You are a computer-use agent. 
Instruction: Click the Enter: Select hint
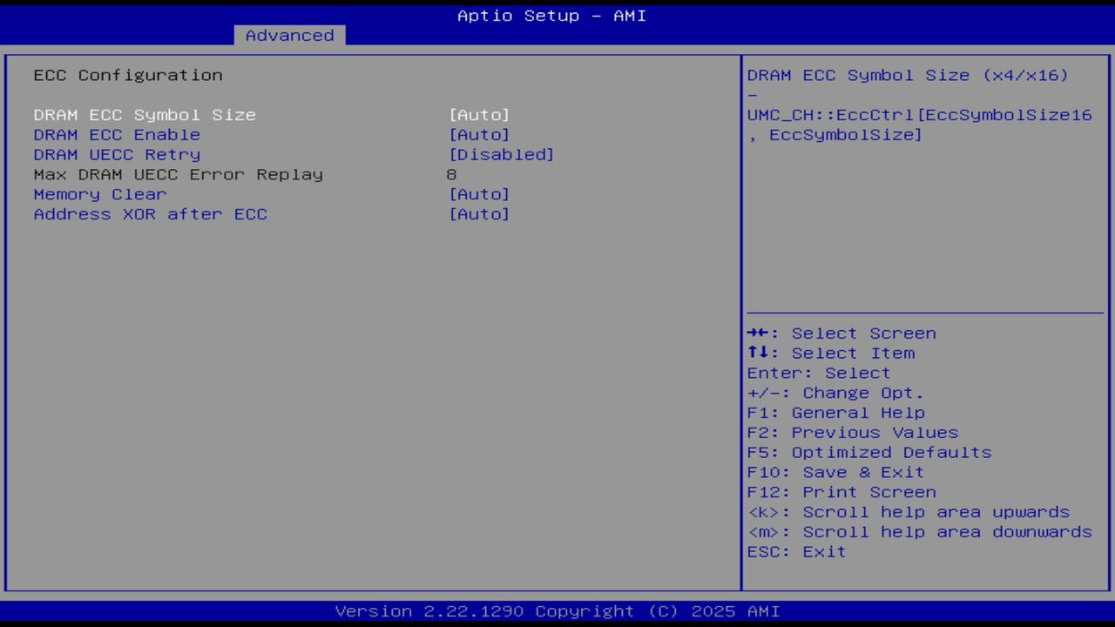coord(819,373)
